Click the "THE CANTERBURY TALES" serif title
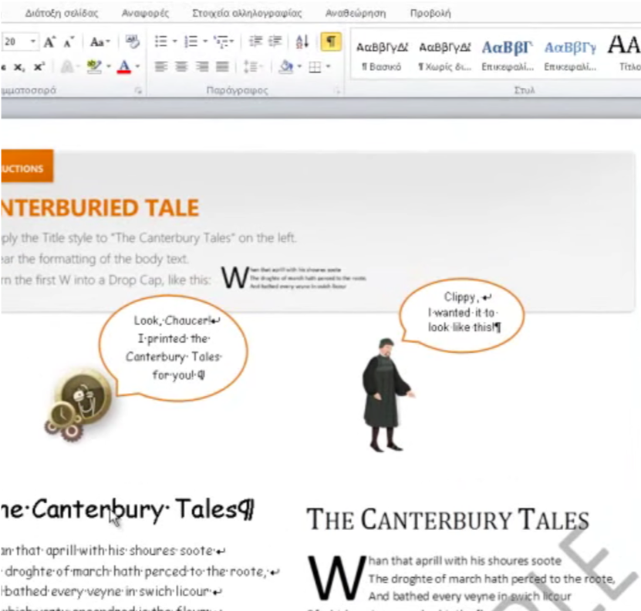 pyautogui.click(x=448, y=519)
